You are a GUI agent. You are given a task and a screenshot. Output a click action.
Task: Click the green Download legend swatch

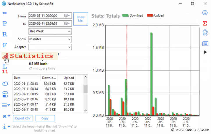click(x=125, y=16)
